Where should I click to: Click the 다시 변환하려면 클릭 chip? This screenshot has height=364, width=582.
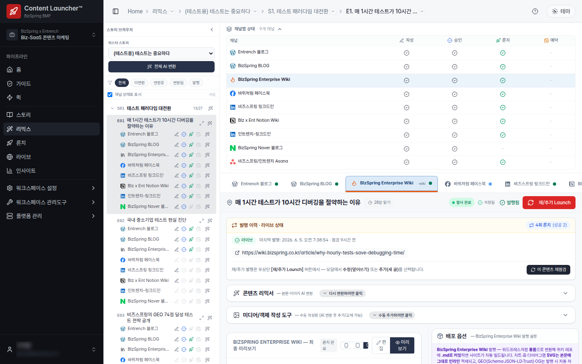point(342,294)
